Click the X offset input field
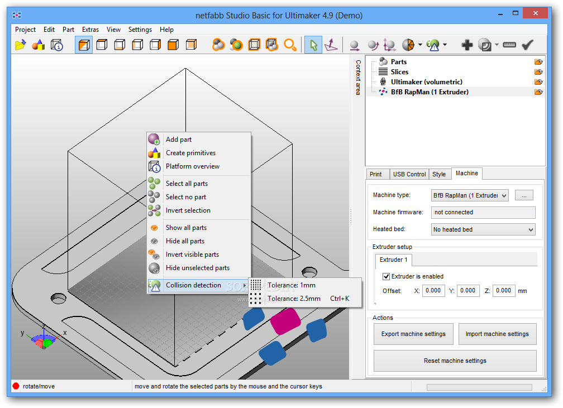Screen dimensions: 563x408 click(x=433, y=291)
